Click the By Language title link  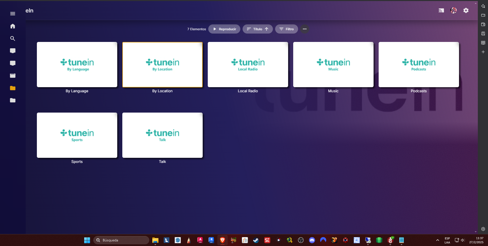tap(77, 91)
